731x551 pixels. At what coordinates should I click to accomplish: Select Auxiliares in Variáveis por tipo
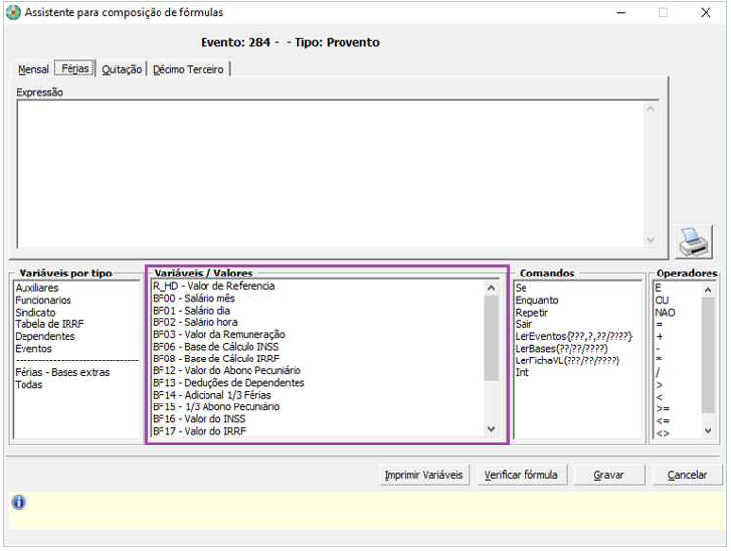click(x=37, y=288)
